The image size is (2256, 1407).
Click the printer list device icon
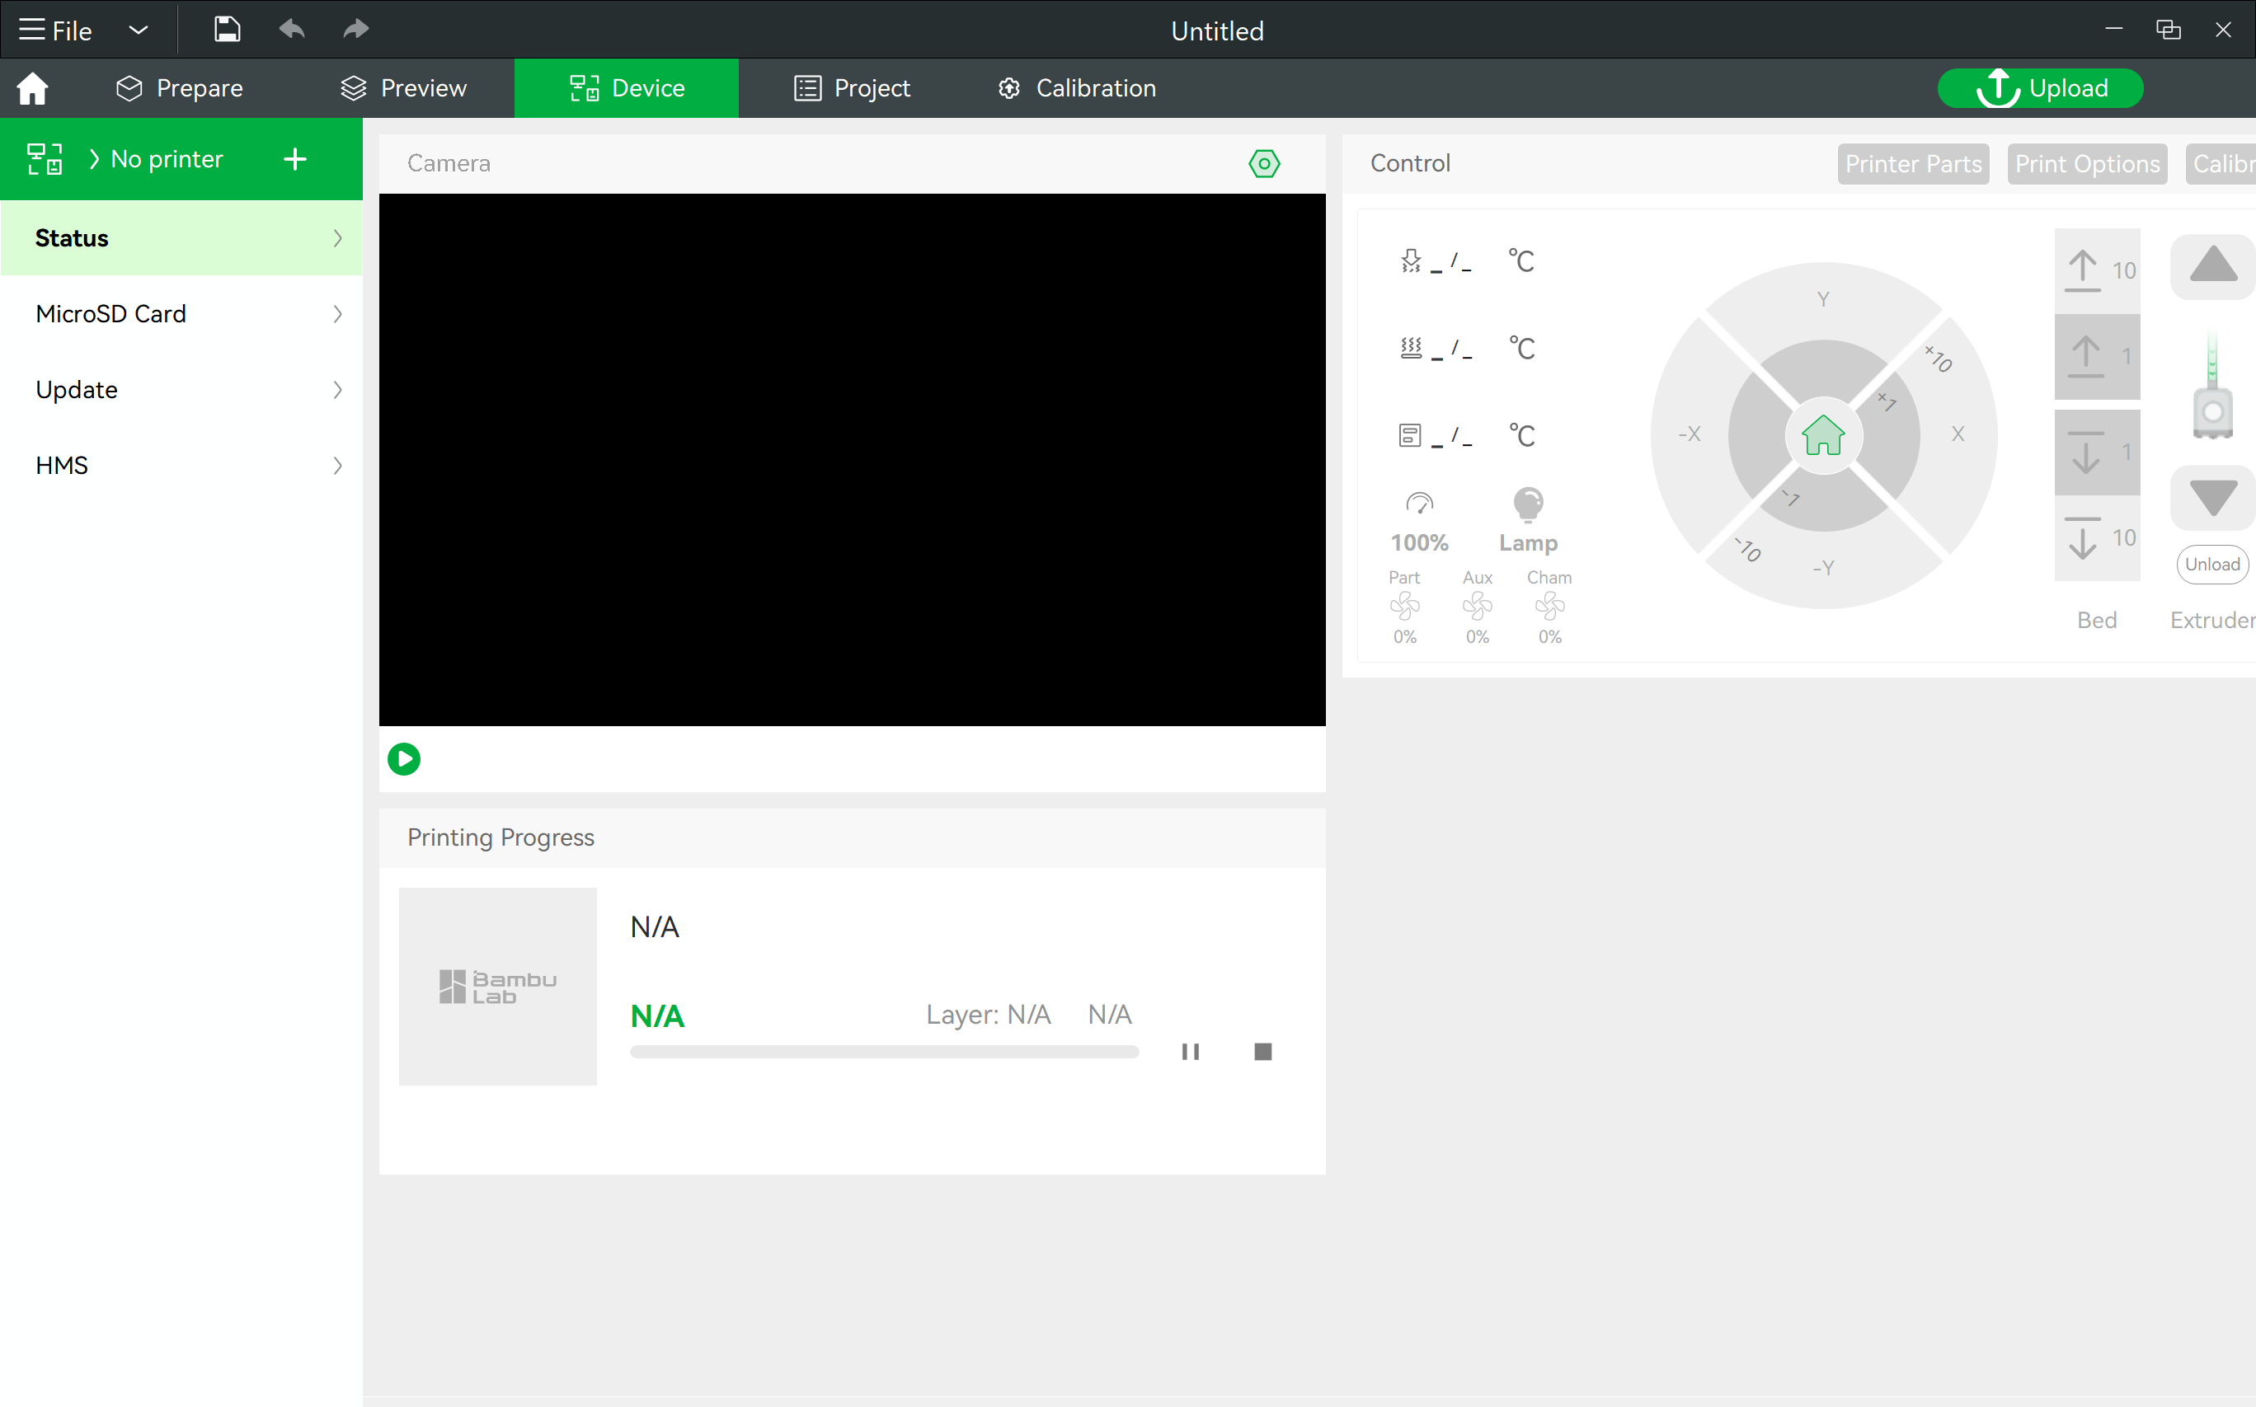pos(44,159)
